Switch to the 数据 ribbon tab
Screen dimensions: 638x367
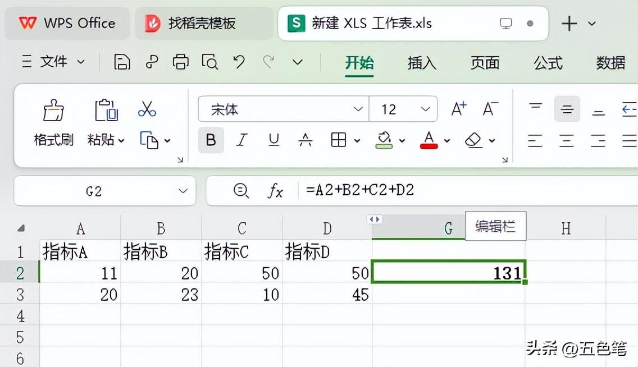(x=610, y=63)
